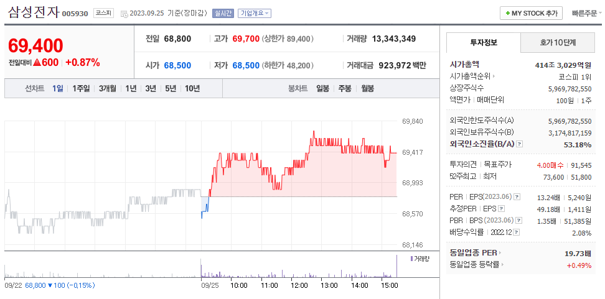Click the 목표주가 91,545 value

581,165
